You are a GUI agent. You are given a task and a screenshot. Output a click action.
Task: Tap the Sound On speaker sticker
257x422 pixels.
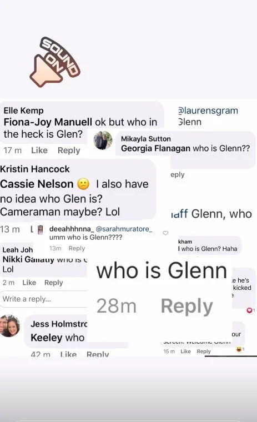(x=54, y=62)
